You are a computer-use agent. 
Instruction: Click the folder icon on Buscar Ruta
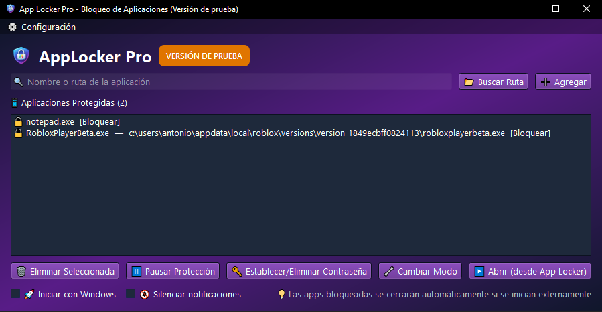[469, 82]
